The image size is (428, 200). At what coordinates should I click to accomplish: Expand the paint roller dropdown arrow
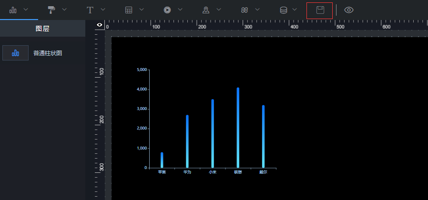click(64, 9)
